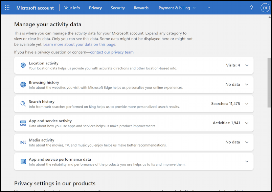
Task: Click the help question mark icon
Action: pyautogui.click(x=251, y=8)
